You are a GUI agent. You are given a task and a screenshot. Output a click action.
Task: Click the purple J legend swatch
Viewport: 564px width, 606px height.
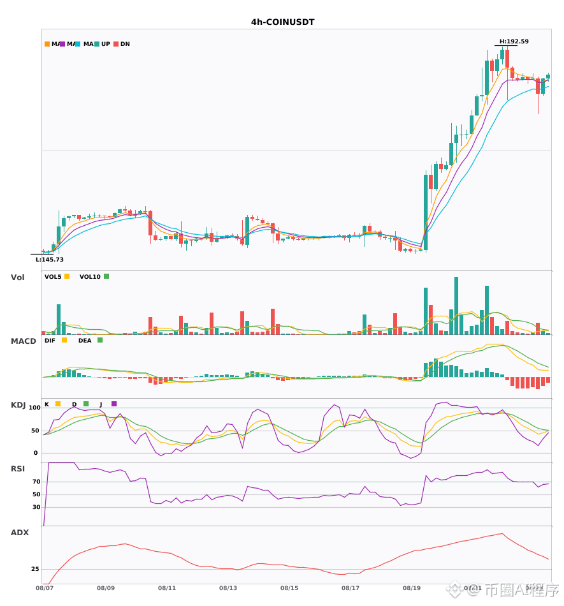pos(114,404)
